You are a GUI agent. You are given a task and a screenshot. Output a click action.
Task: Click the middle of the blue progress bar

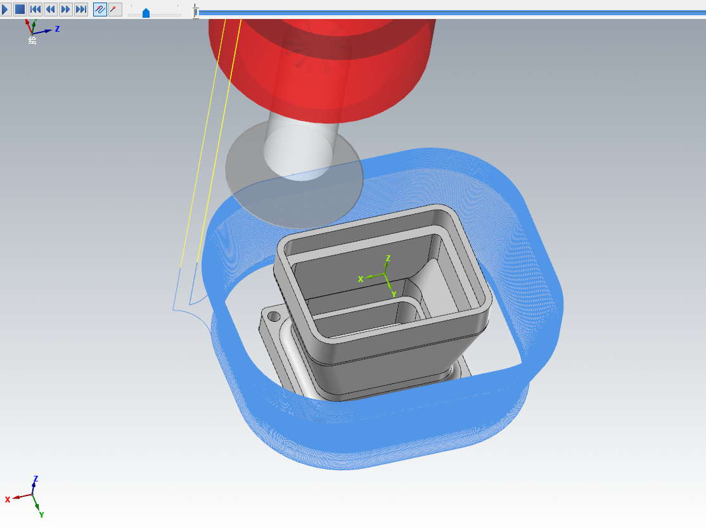point(451,12)
